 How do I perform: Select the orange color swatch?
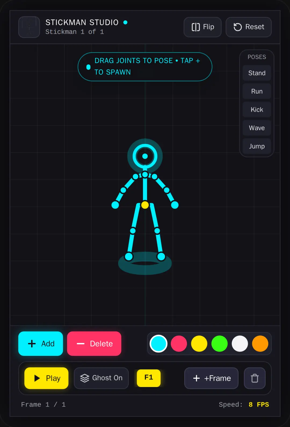click(x=260, y=343)
